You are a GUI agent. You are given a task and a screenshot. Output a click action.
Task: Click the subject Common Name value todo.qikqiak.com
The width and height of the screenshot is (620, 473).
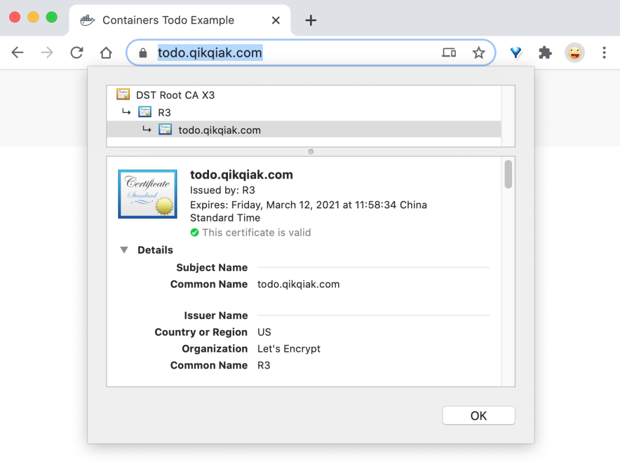click(x=299, y=284)
